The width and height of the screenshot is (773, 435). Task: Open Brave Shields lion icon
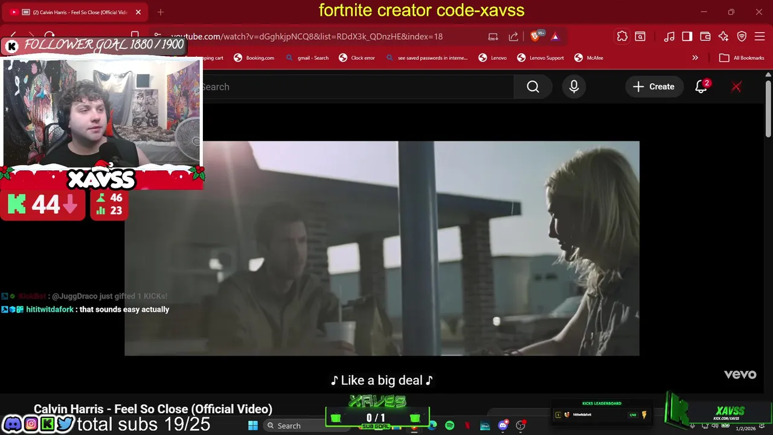535,36
